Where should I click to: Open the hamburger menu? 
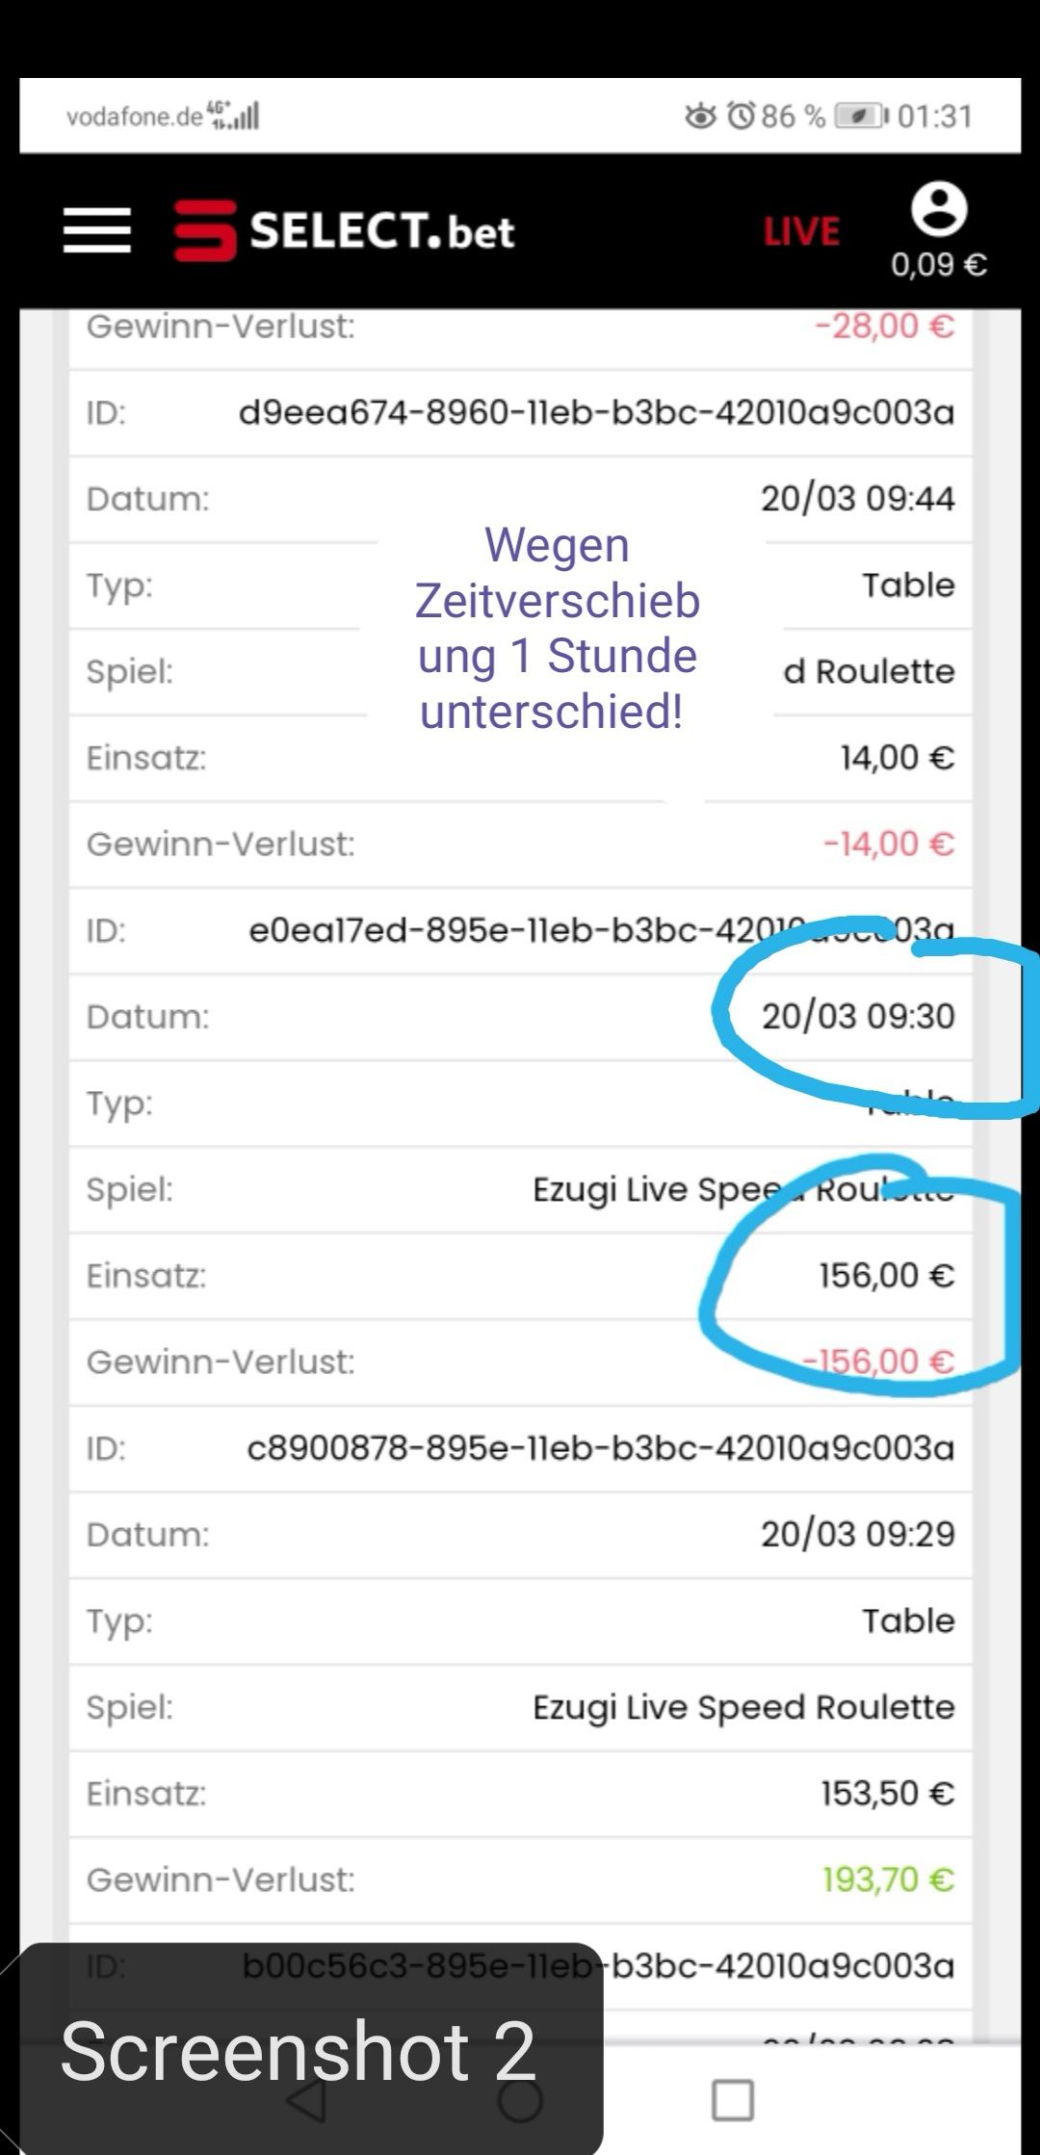97,231
